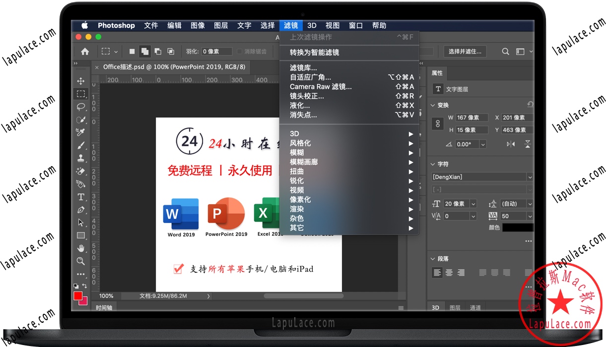Image resolution: width=606 pixels, height=347 pixels.
Task: Select the Clone Stamp tool
Action: pos(81,158)
